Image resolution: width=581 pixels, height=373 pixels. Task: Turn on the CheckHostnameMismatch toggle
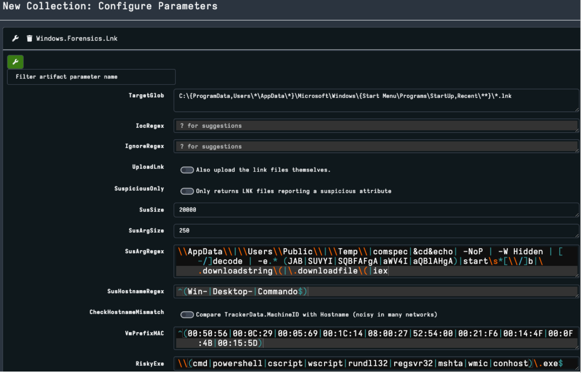[187, 315]
